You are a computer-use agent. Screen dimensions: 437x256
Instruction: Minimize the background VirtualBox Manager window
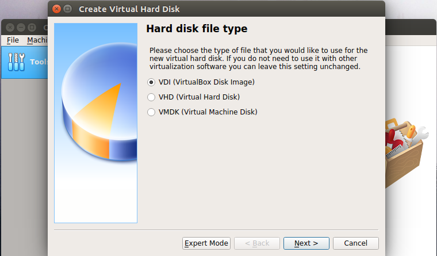21,27
